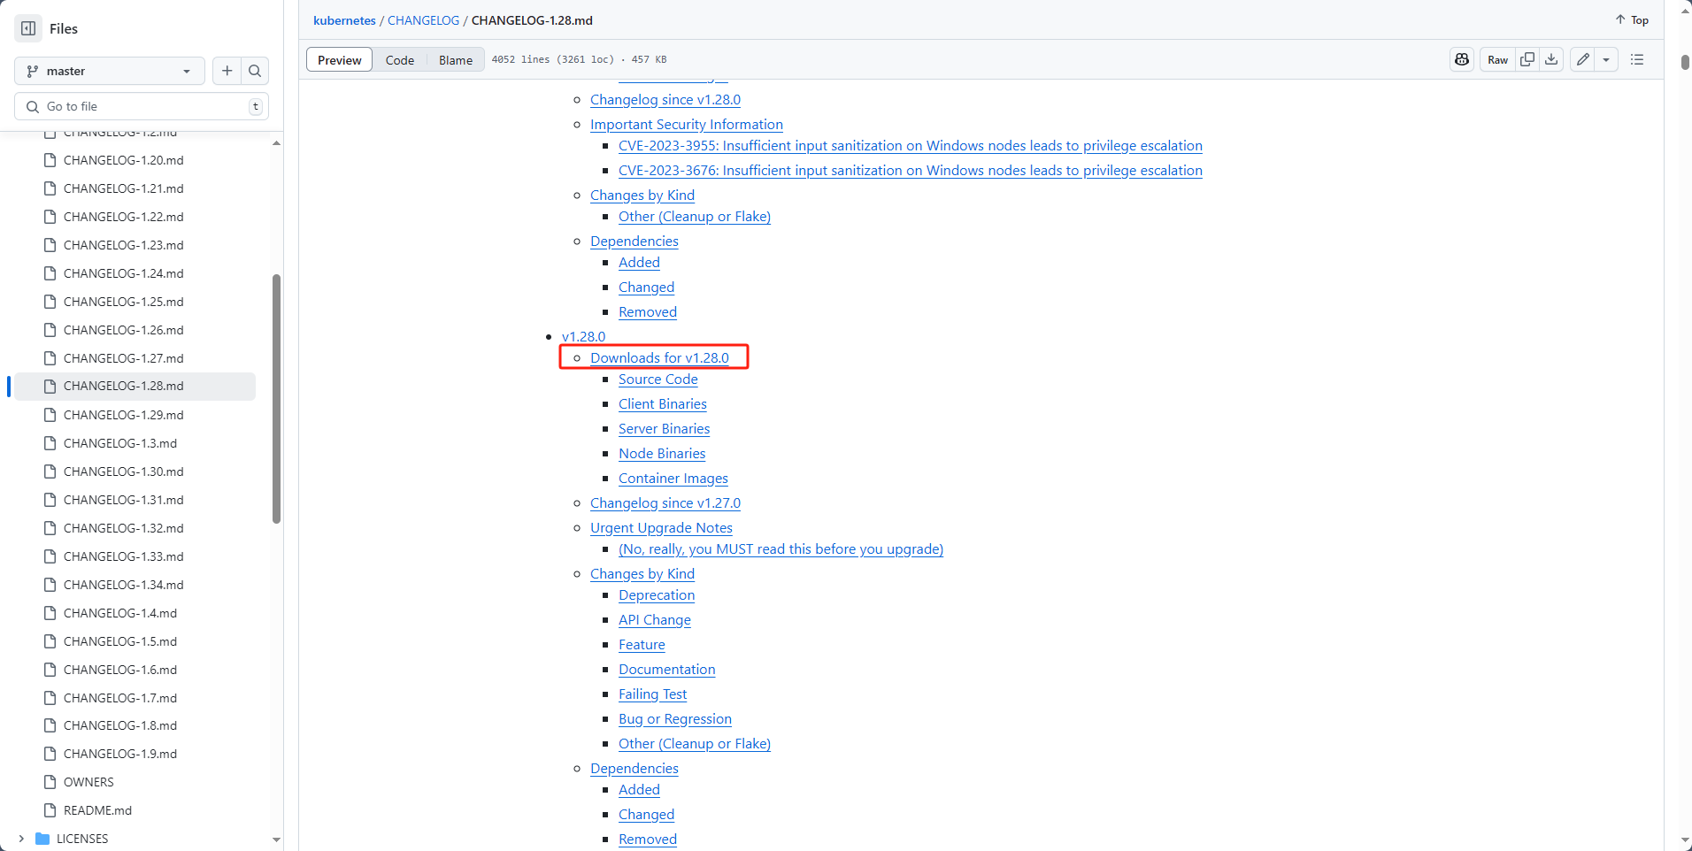Open the CVE-2023-3955 link
This screenshot has width=1692, height=851.
[x=911, y=146]
